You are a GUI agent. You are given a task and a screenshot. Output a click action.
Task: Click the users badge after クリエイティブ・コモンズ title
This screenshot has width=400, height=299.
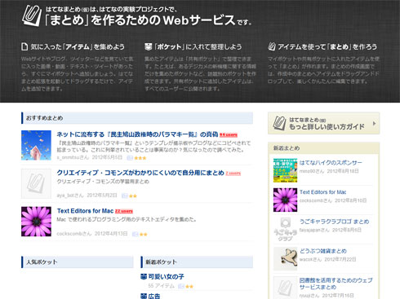pyautogui.click(x=233, y=173)
